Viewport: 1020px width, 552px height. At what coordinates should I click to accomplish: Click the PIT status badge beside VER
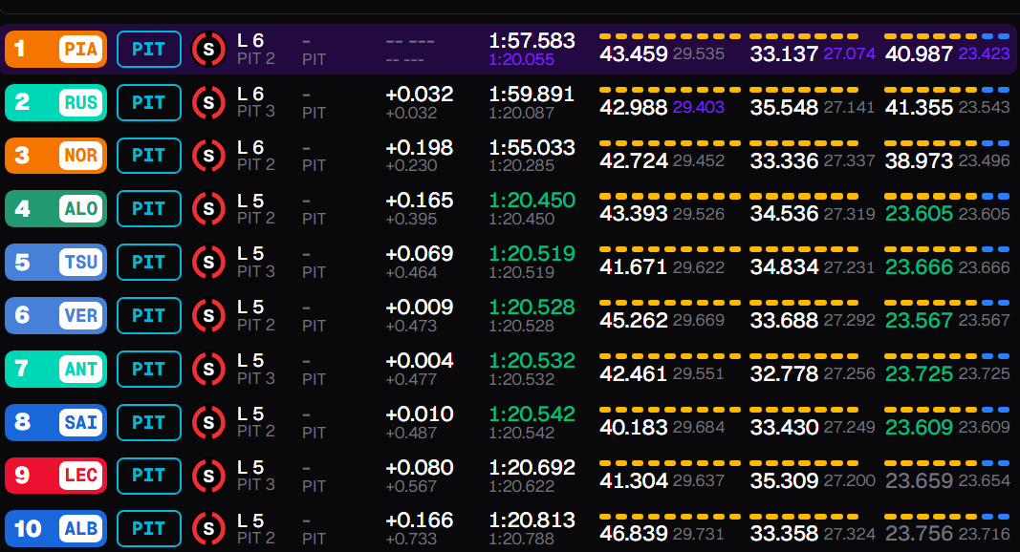tap(149, 315)
